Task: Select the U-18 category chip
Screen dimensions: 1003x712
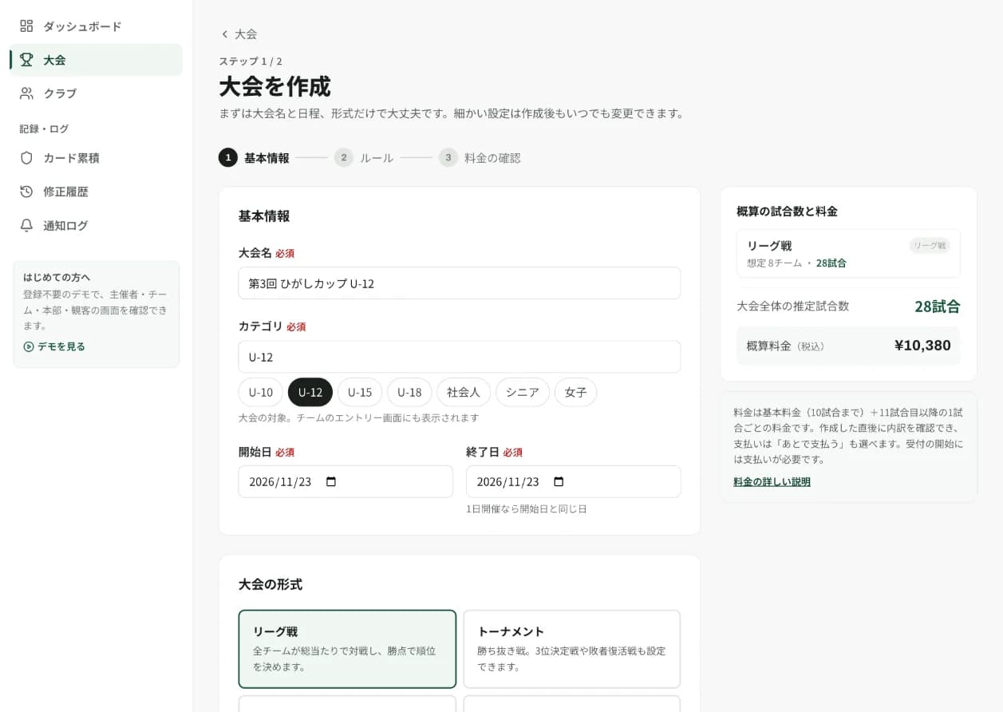Action: [409, 392]
